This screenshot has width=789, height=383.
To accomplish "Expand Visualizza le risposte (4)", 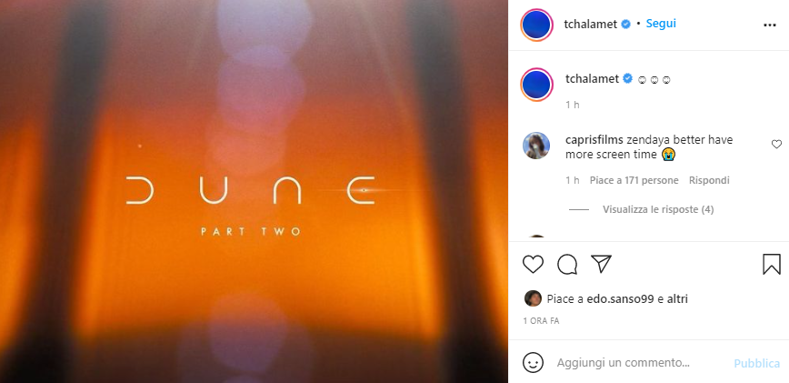I will 658,209.
